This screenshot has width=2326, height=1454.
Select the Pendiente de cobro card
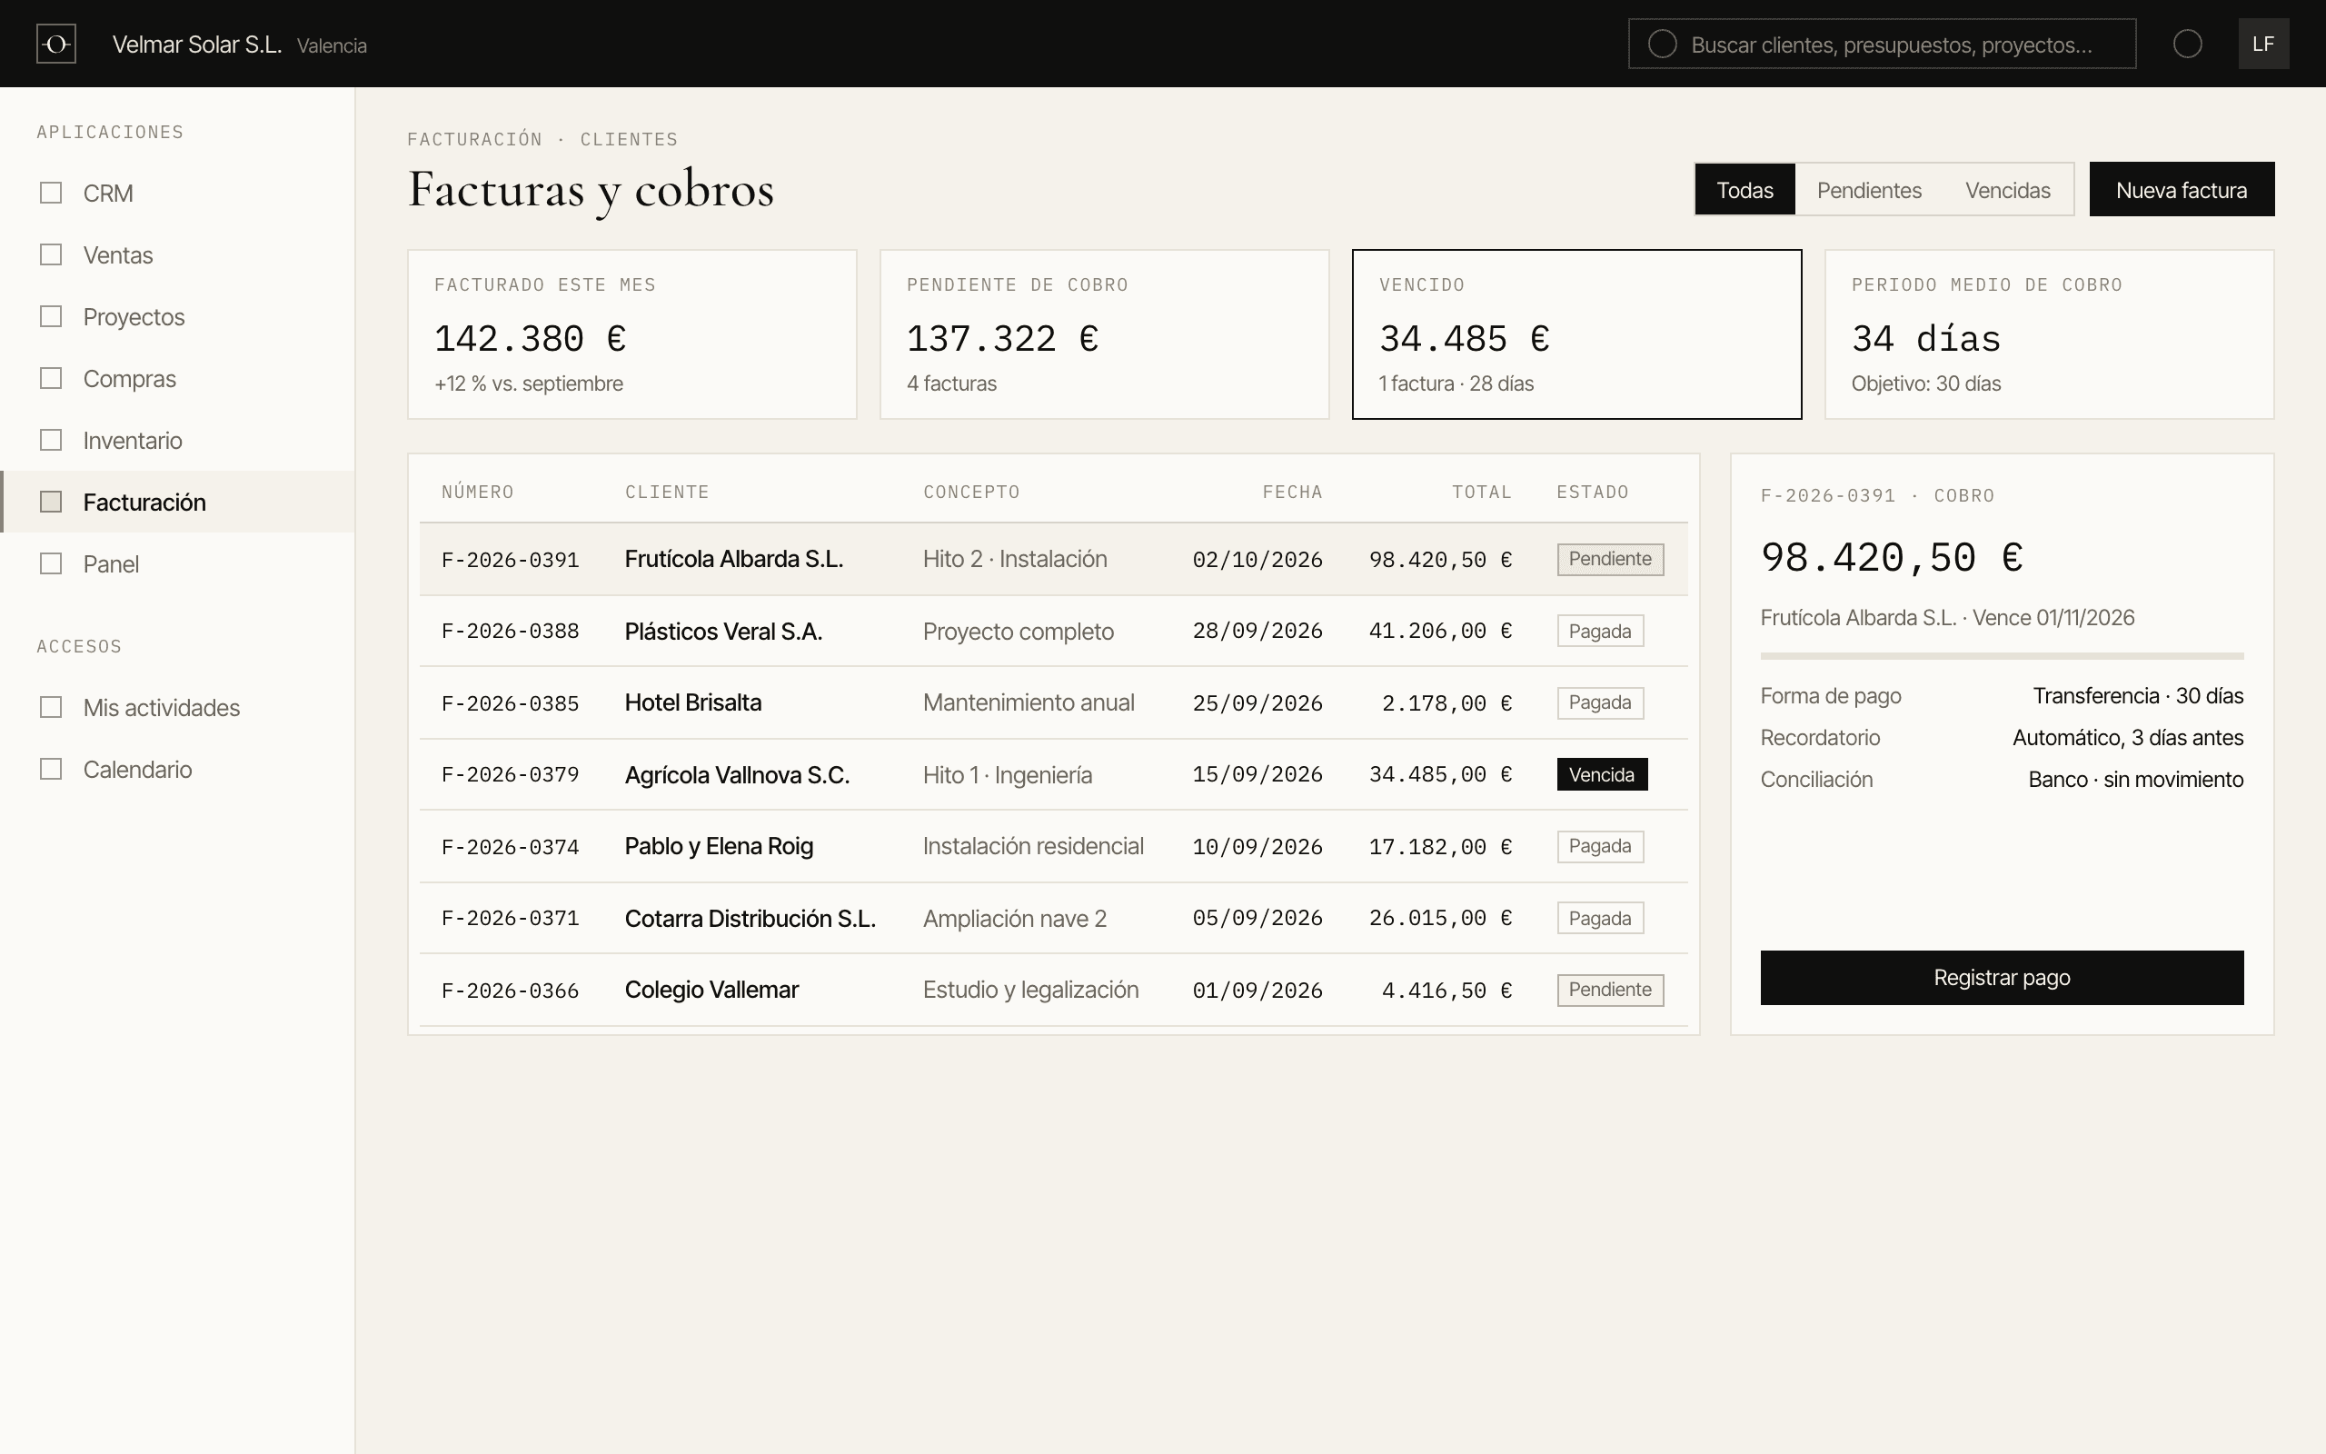point(1104,334)
